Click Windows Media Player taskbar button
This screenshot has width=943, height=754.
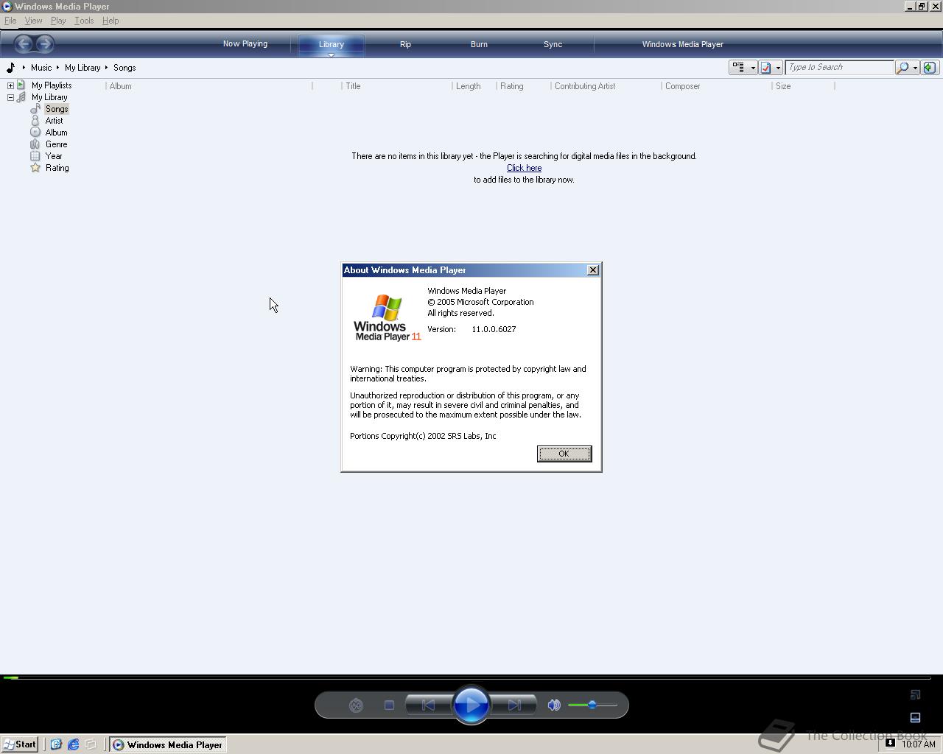[x=168, y=744]
